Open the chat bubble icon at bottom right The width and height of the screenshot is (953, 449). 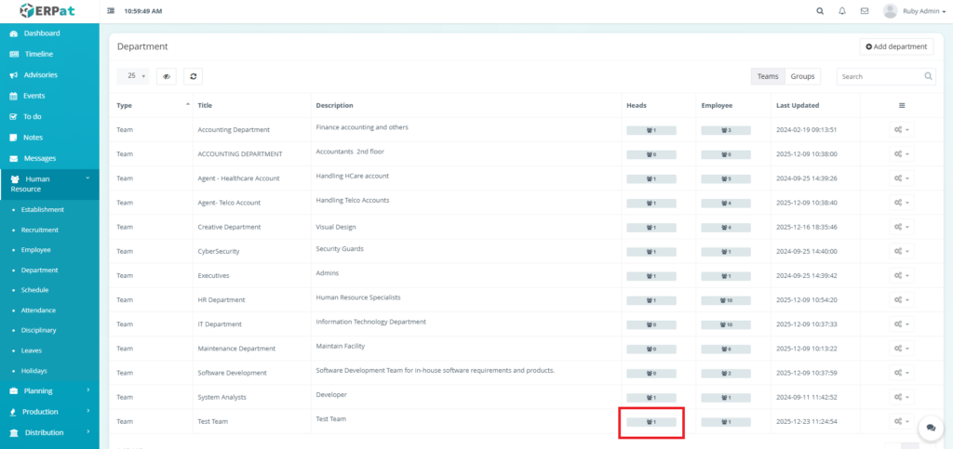(930, 428)
